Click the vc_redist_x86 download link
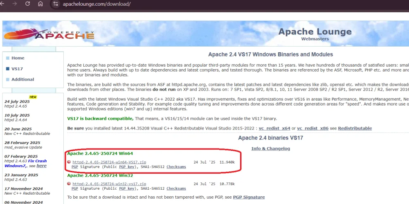This screenshot has height=204, width=409. click(312, 128)
